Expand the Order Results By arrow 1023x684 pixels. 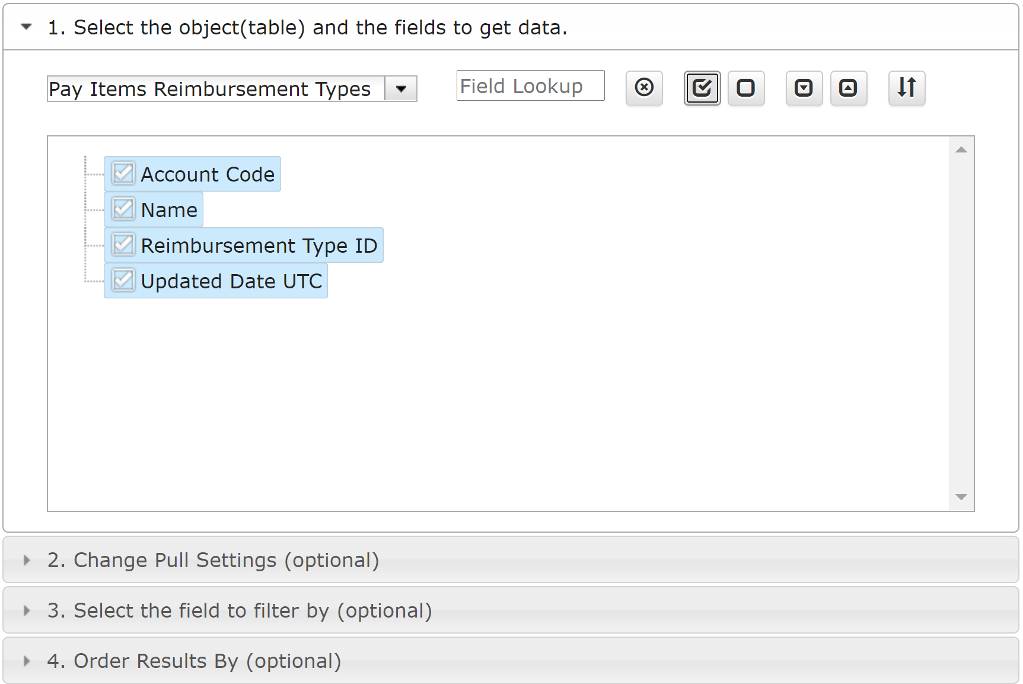(x=26, y=661)
